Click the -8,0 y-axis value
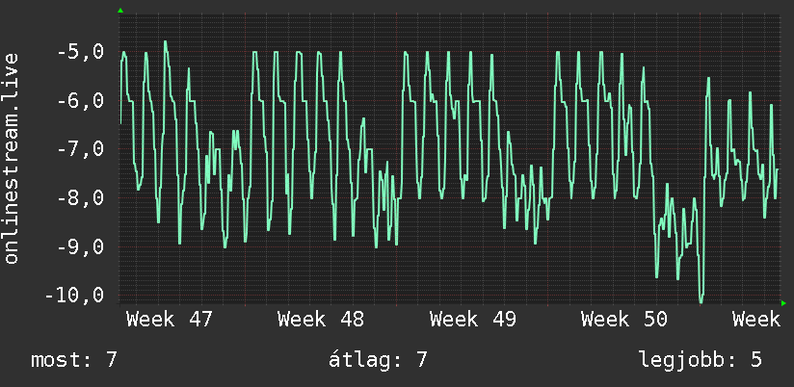The height and width of the screenshot is (387, 794). 81,197
